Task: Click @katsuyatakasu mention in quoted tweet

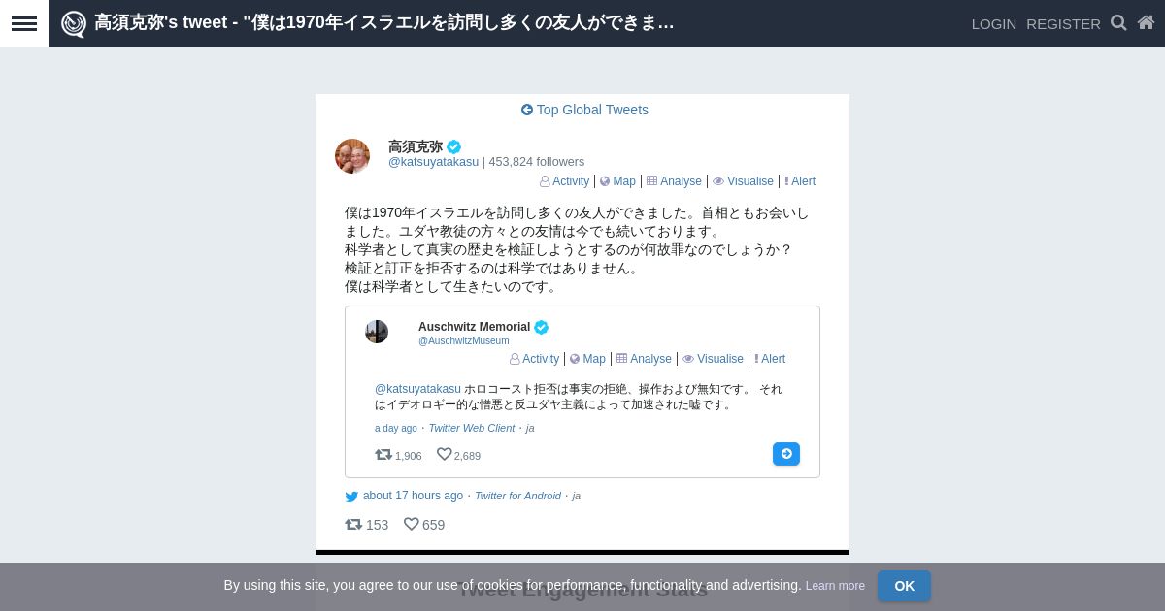Action: pyautogui.click(x=417, y=389)
